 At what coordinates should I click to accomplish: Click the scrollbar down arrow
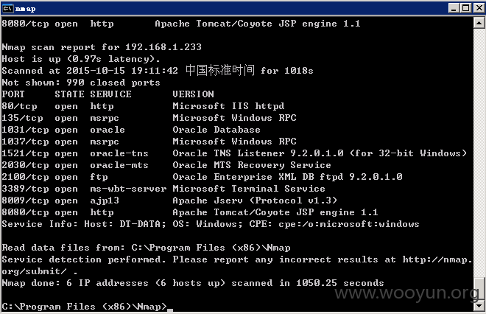[479, 306]
